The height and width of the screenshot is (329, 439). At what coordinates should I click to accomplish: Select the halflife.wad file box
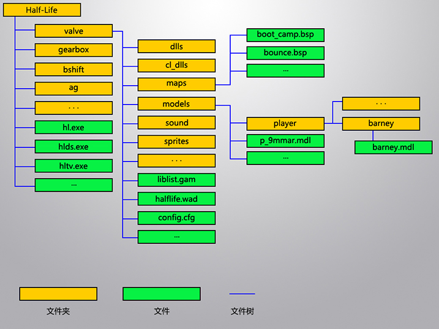[177, 199]
